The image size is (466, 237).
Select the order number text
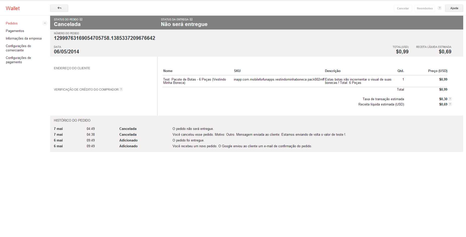coord(105,38)
